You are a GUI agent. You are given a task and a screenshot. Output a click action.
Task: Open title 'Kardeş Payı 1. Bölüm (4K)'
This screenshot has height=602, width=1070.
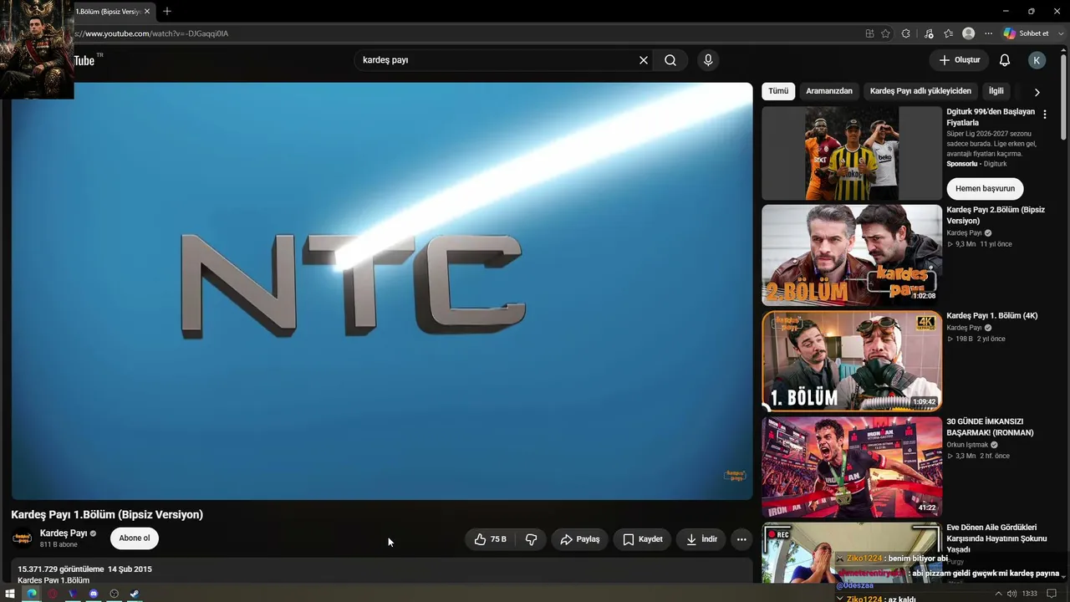(992, 316)
